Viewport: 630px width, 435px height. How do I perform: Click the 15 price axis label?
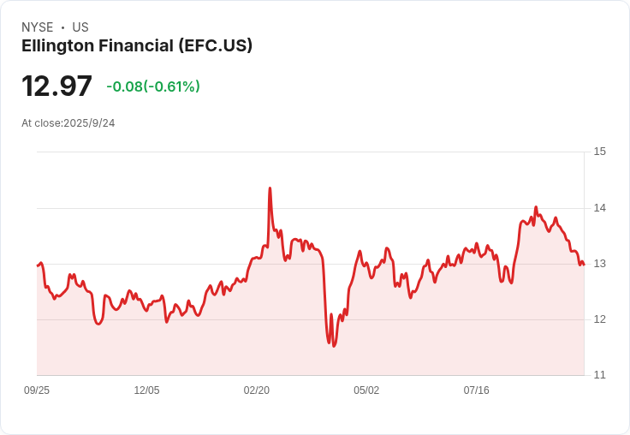(x=599, y=152)
